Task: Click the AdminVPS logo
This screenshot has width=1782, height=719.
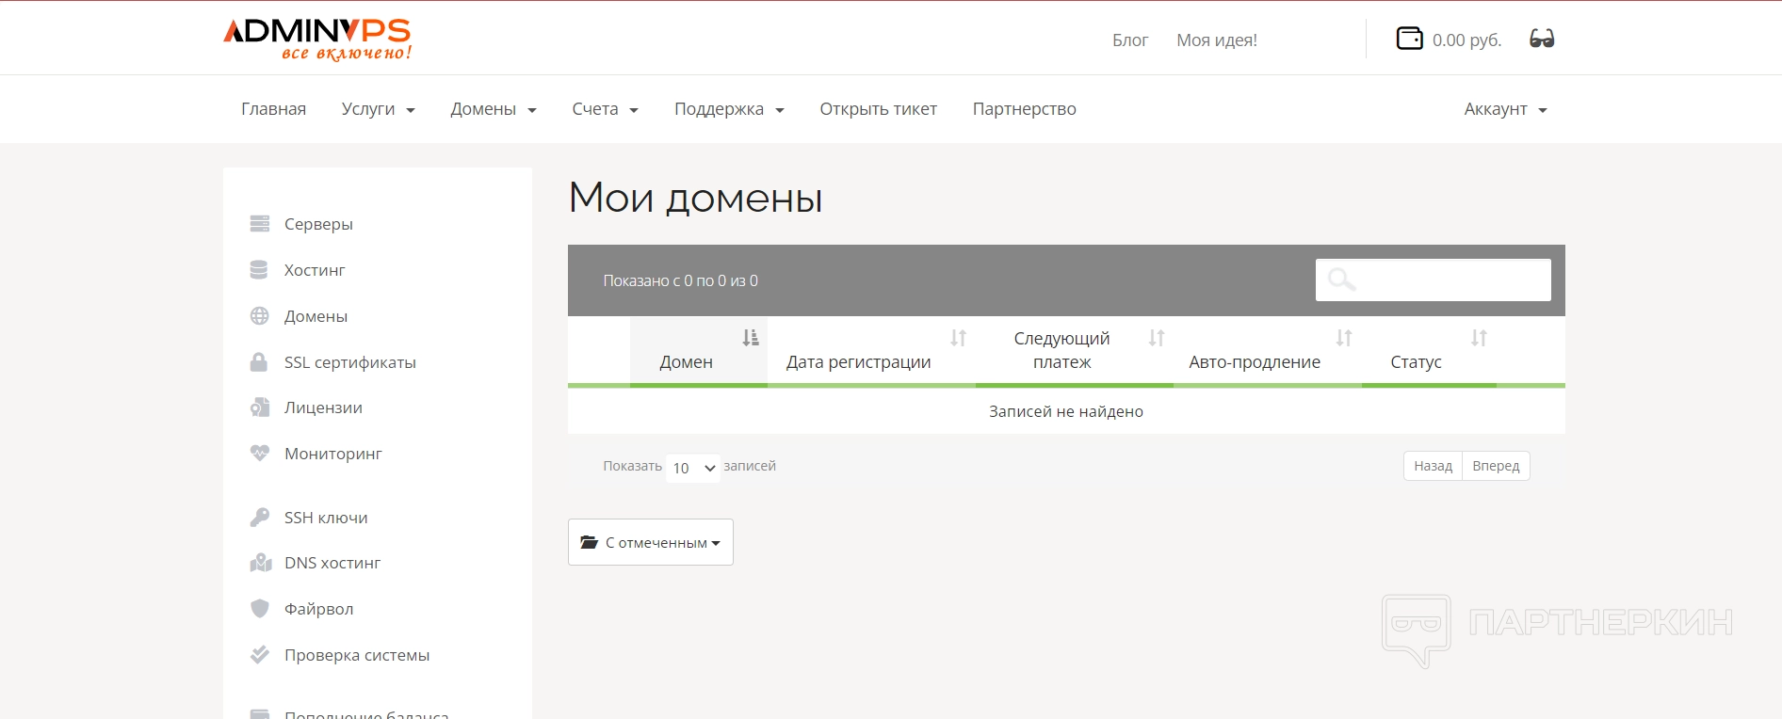Action: 317,40
